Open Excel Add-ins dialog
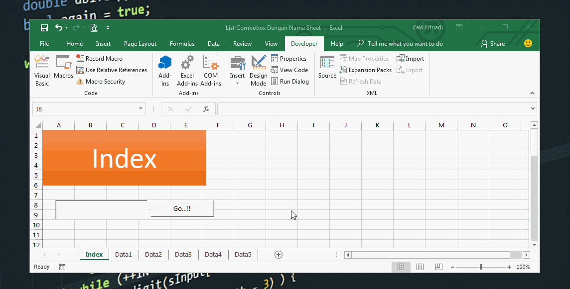570x289 pixels. click(x=187, y=70)
